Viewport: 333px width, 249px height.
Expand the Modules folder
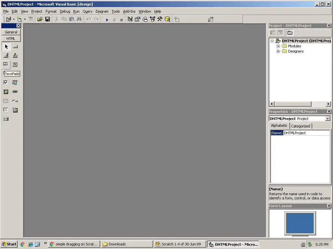tap(278, 46)
